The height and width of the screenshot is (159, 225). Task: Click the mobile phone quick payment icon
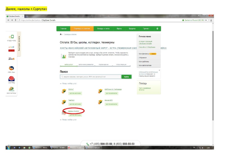pyautogui.click(x=11, y=37)
